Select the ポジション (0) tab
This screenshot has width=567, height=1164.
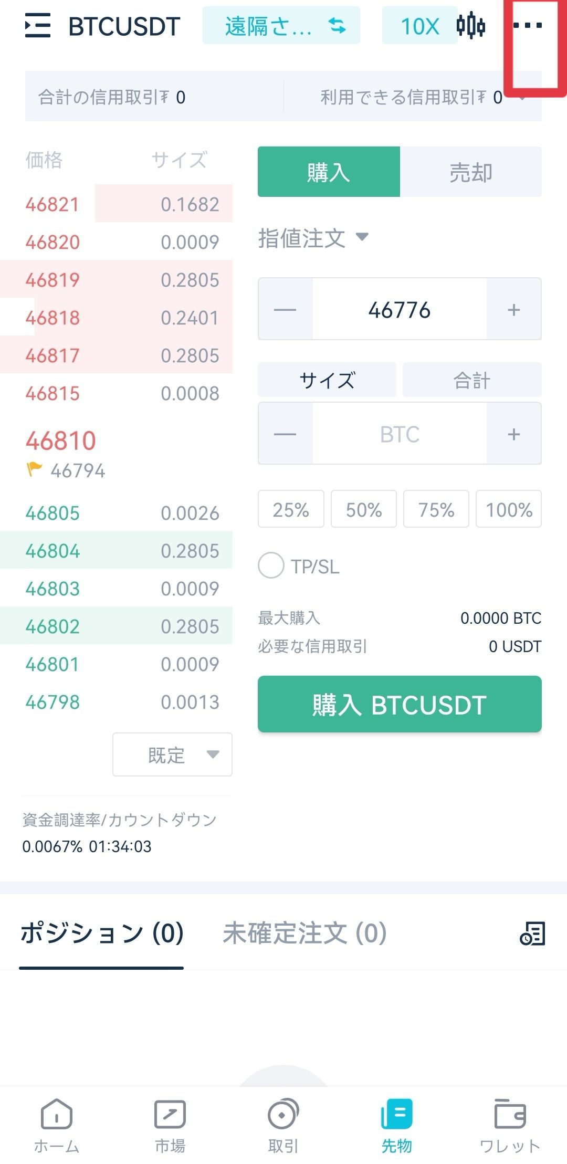pyautogui.click(x=102, y=933)
